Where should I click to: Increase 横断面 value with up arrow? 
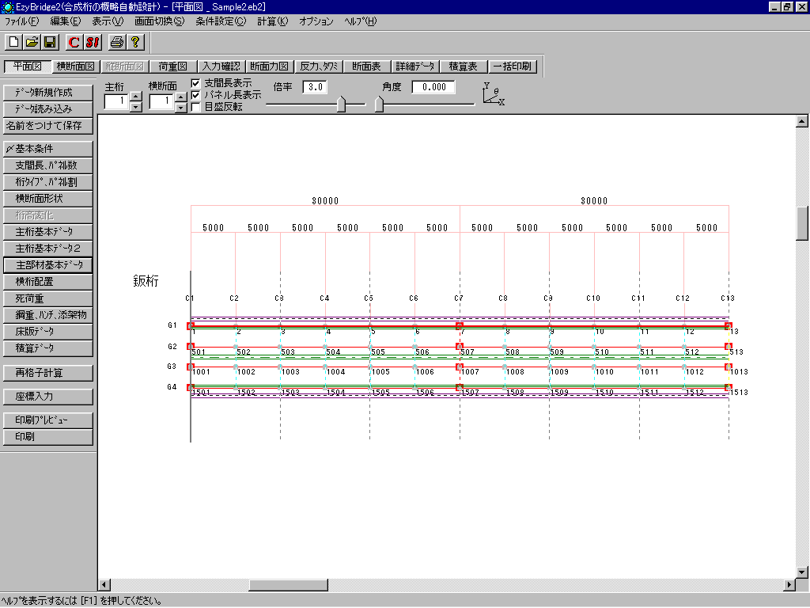[181, 97]
